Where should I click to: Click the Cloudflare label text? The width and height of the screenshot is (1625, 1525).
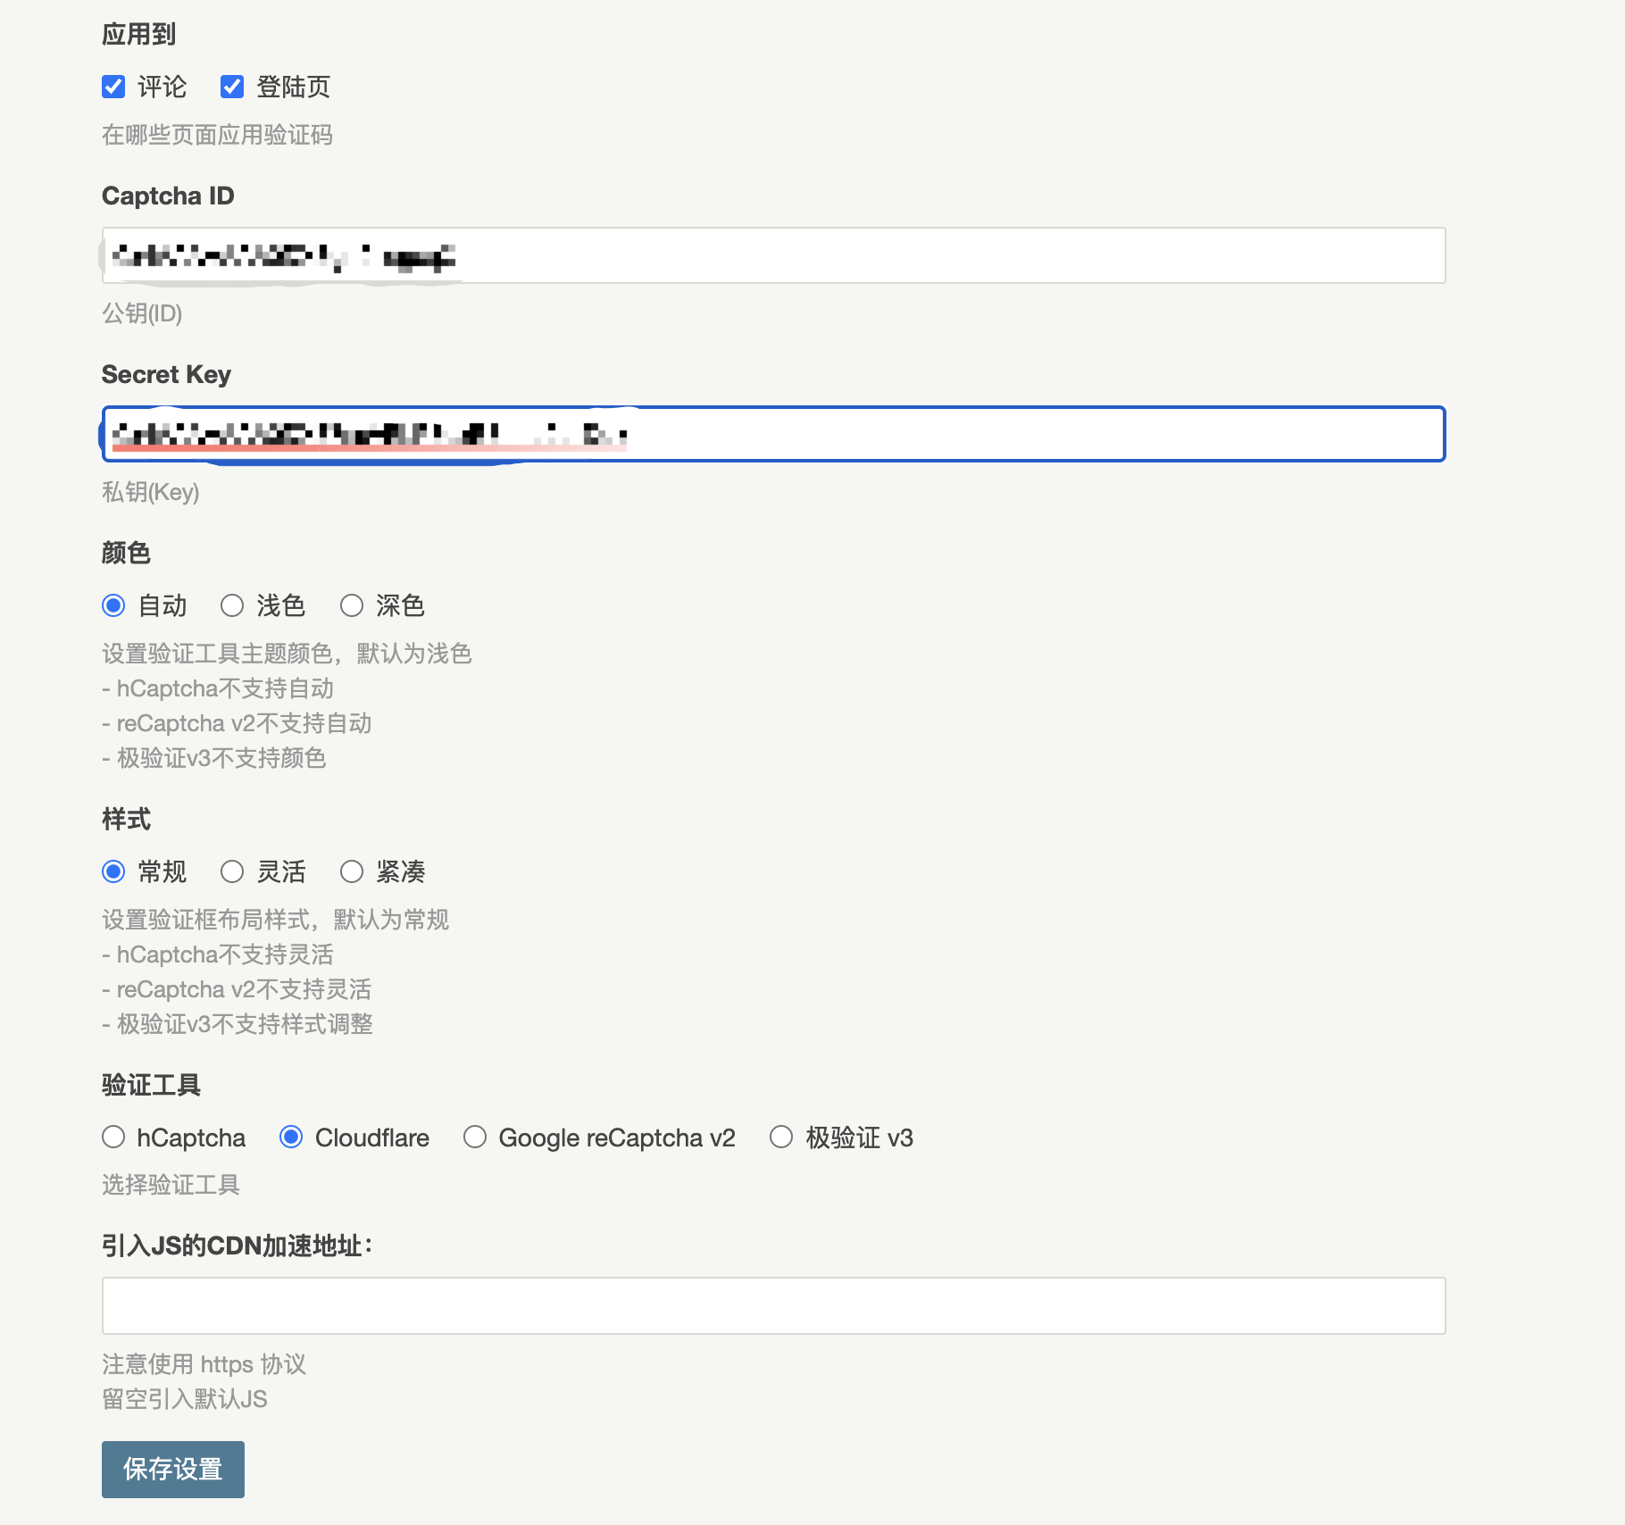tap(371, 1137)
